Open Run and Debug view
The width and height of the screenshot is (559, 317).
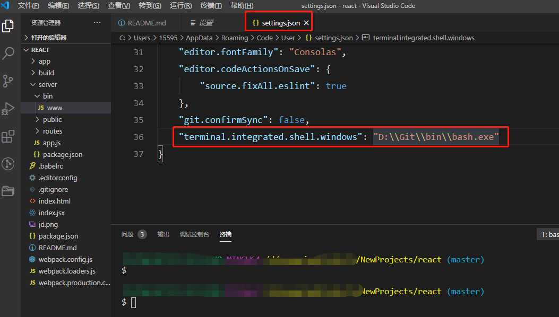pyautogui.click(x=8, y=109)
